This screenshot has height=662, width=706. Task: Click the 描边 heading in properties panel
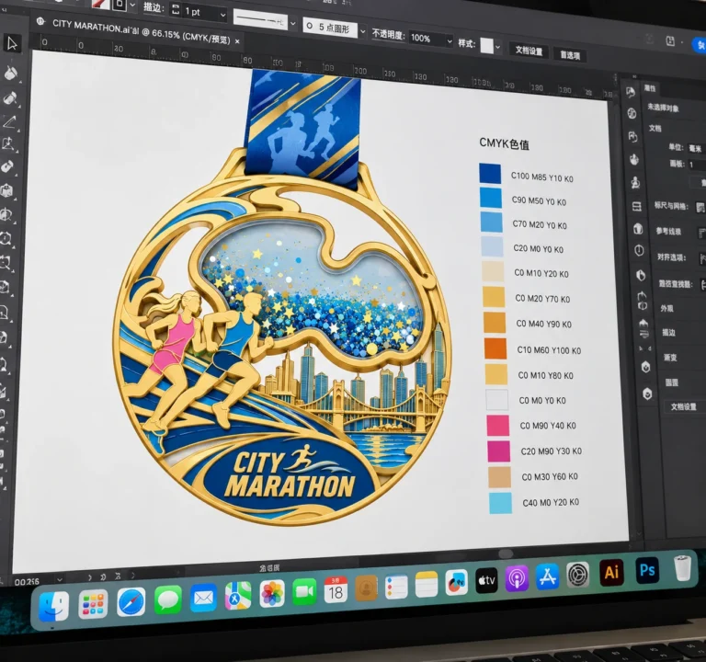(668, 333)
